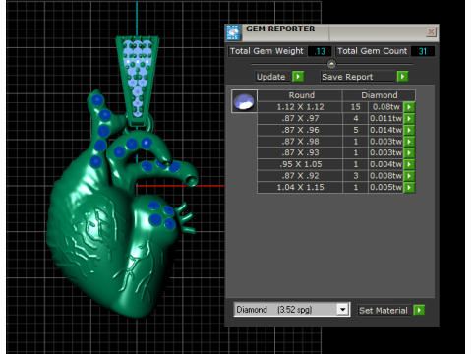Click the Total Gem Weight value .13

320,51
